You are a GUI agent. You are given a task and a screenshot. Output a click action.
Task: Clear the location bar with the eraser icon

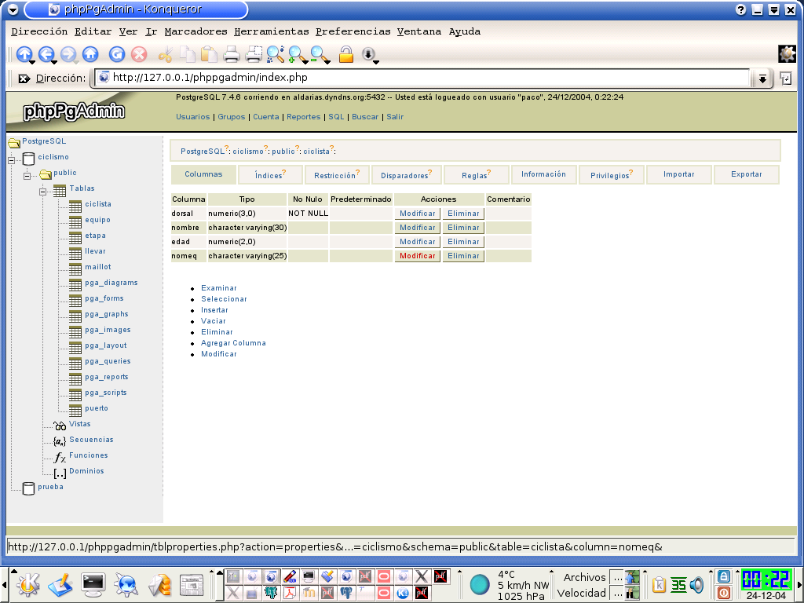pyautogui.click(x=24, y=79)
